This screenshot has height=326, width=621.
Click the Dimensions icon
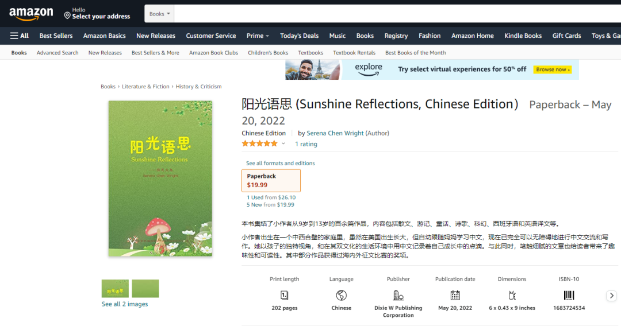(x=512, y=295)
